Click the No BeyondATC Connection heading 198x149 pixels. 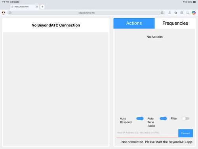(x=56, y=25)
